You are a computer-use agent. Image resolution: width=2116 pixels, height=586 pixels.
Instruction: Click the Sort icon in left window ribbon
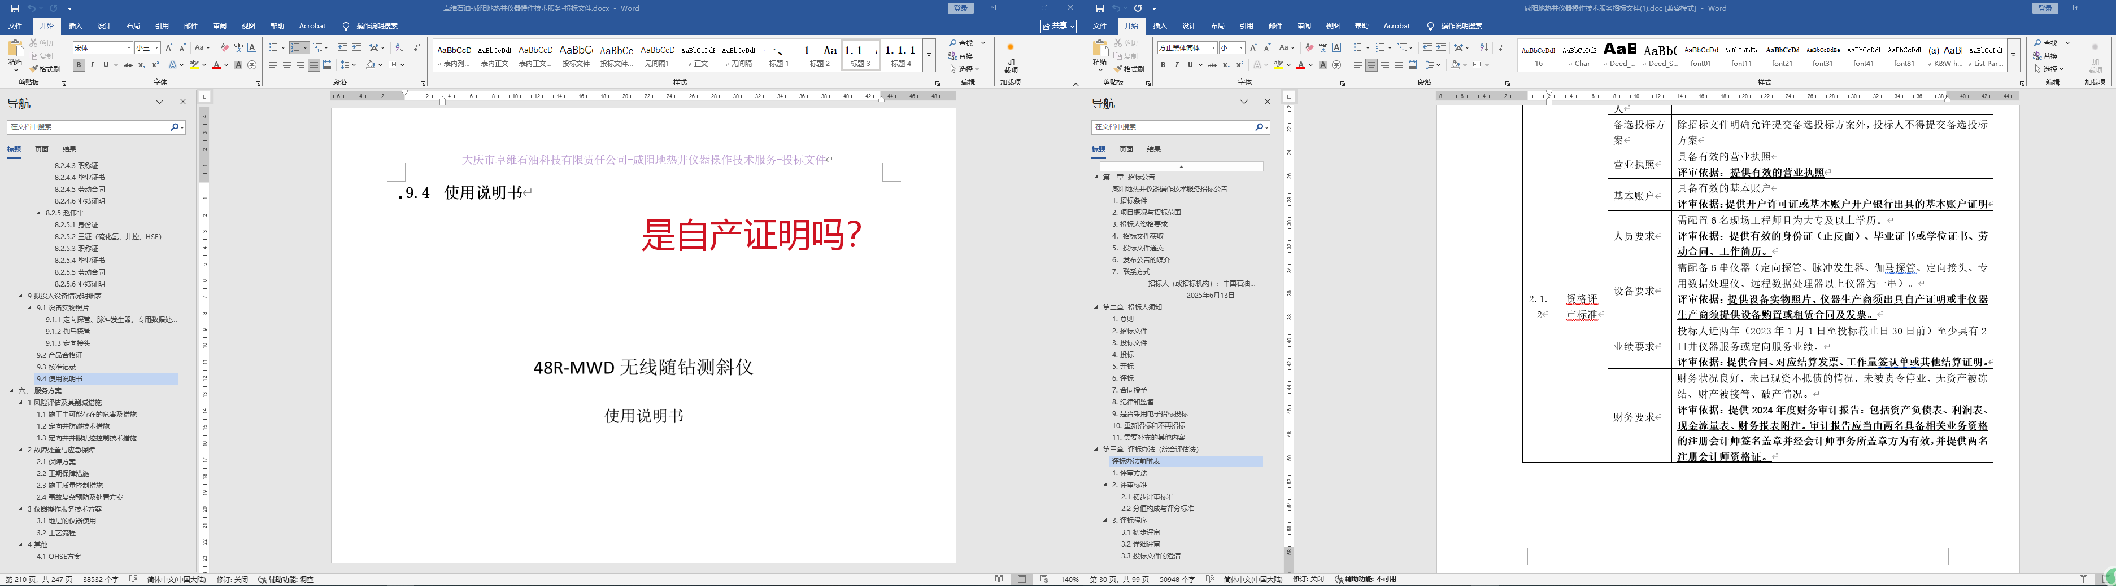tap(399, 47)
